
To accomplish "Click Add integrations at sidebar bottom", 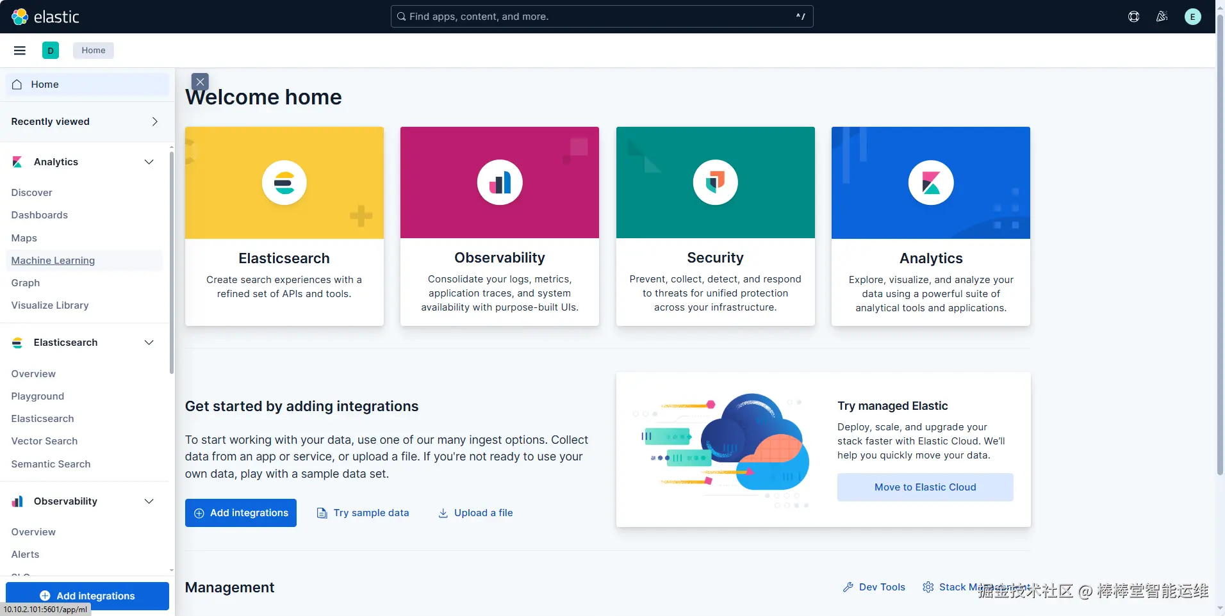I will [x=87, y=596].
